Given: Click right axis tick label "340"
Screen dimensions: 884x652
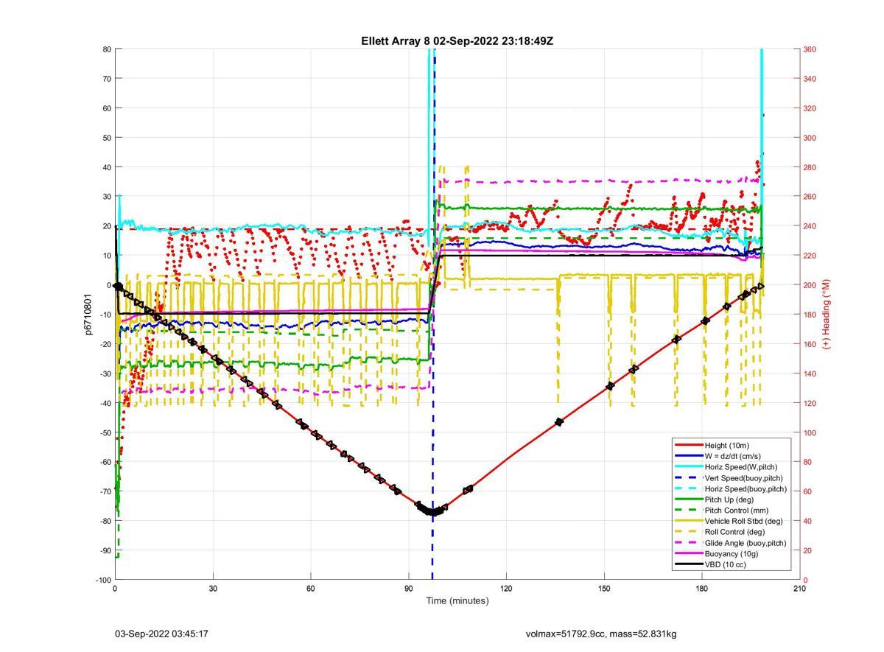Looking at the screenshot, I should (x=810, y=79).
